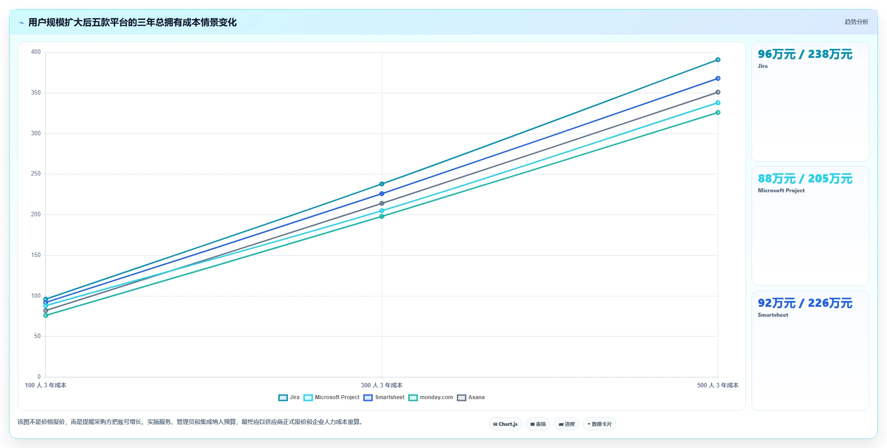Toggle the Smartsheet legend item
The width and height of the screenshot is (887, 448).
pyautogui.click(x=384, y=397)
